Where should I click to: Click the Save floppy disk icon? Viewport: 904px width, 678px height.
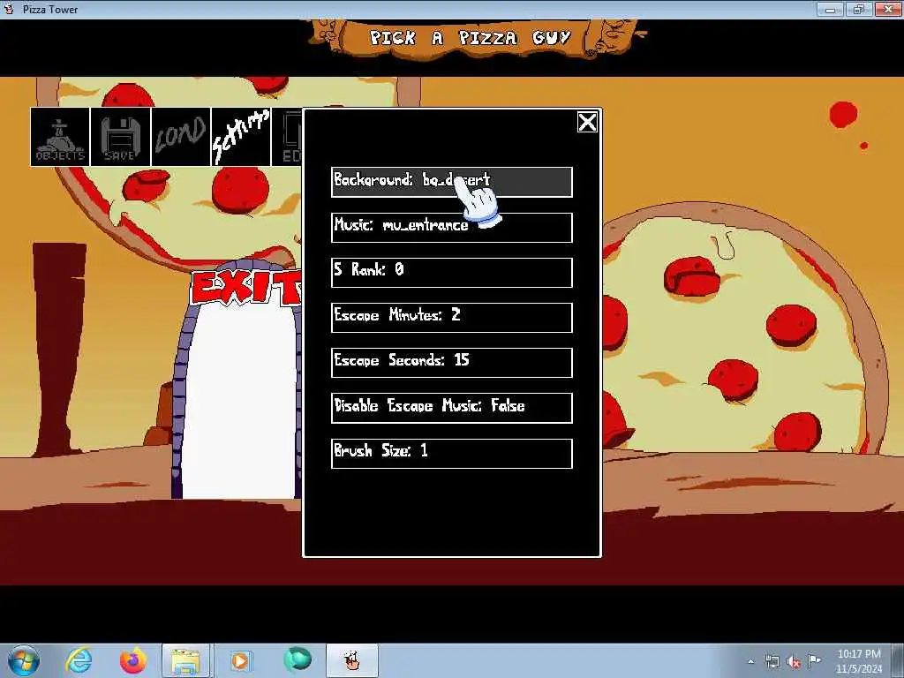pyautogui.click(x=120, y=137)
